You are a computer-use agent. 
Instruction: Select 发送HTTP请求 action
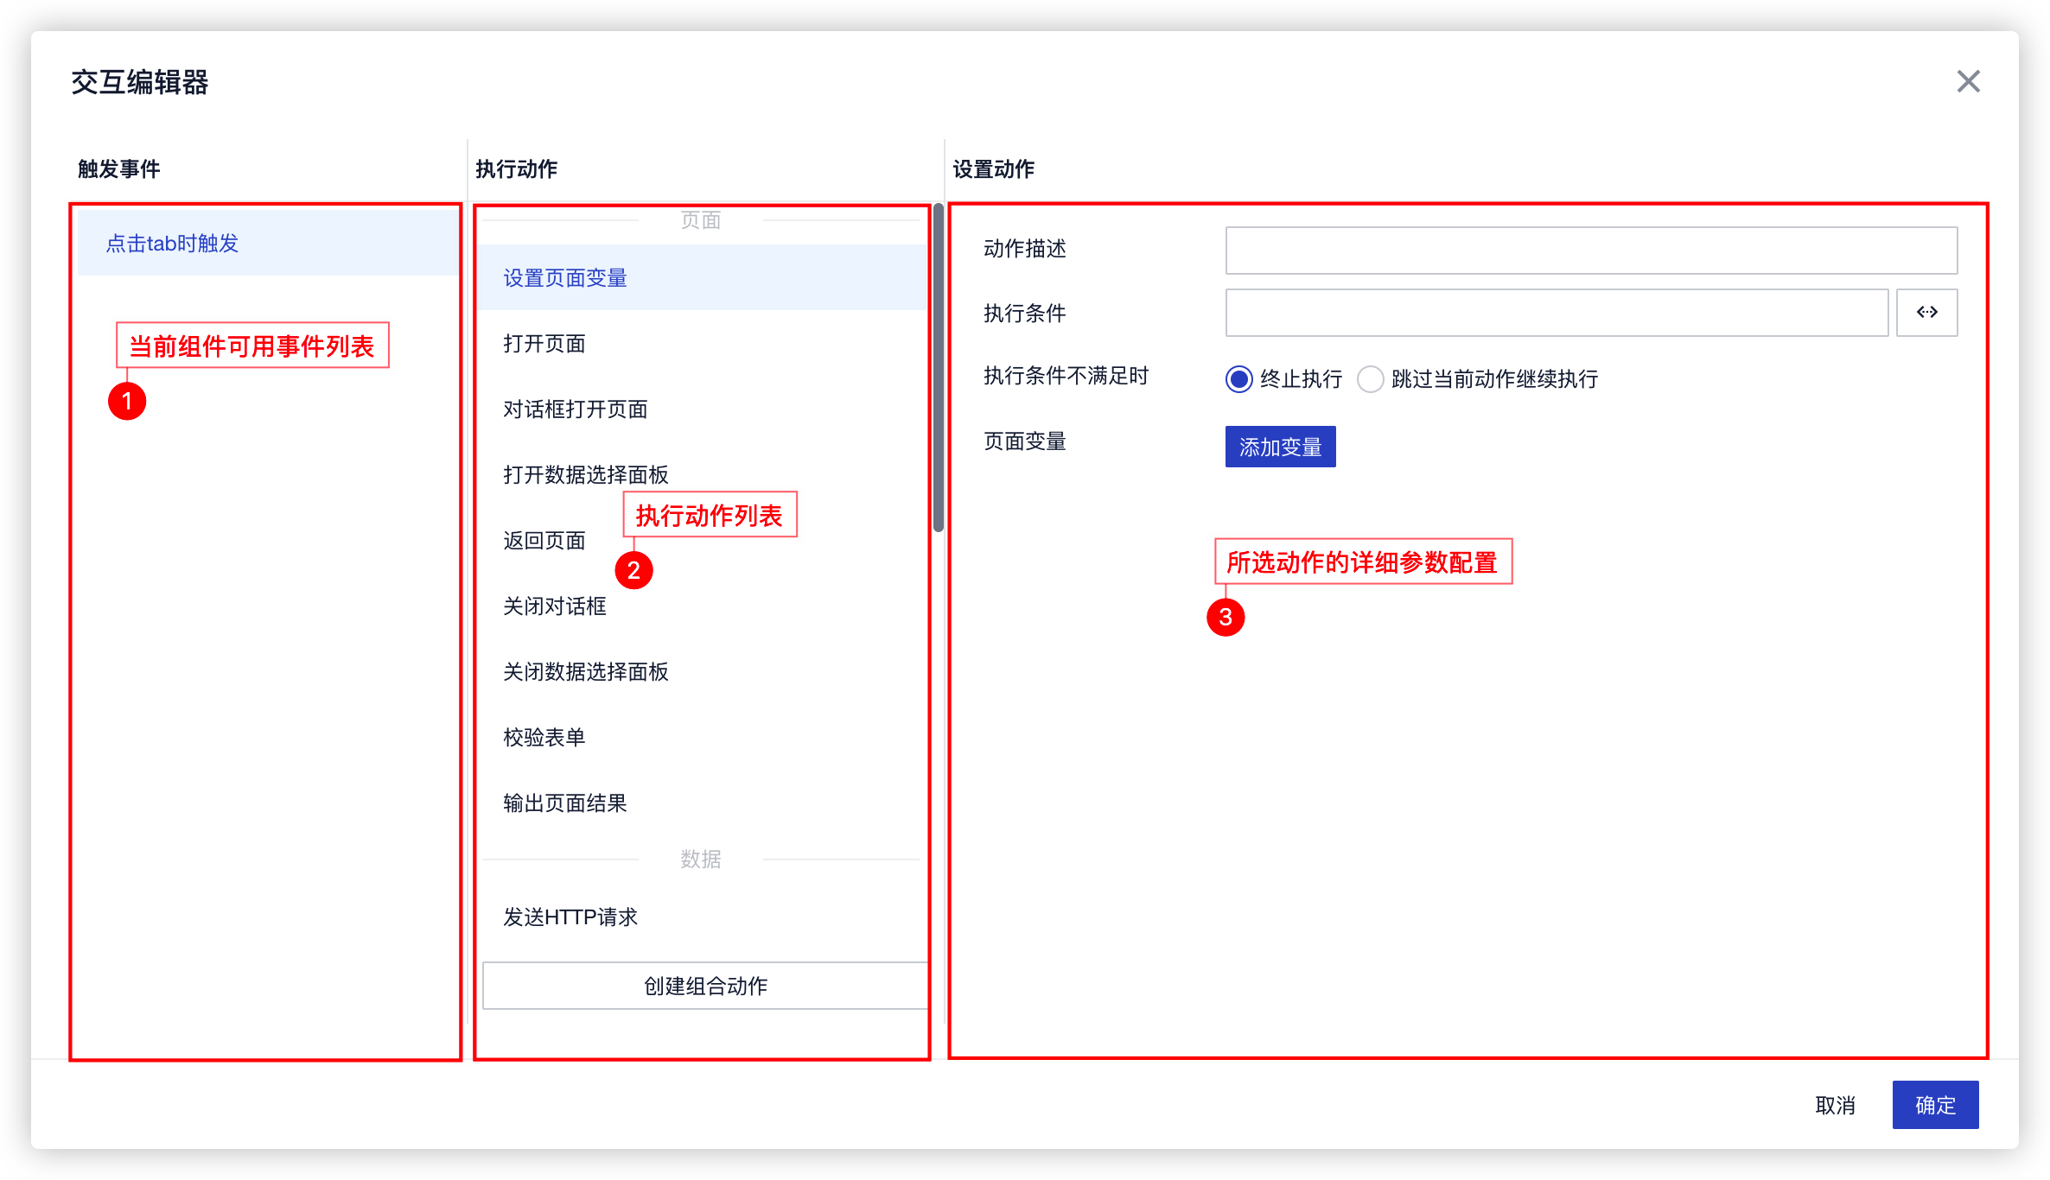pos(570,917)
